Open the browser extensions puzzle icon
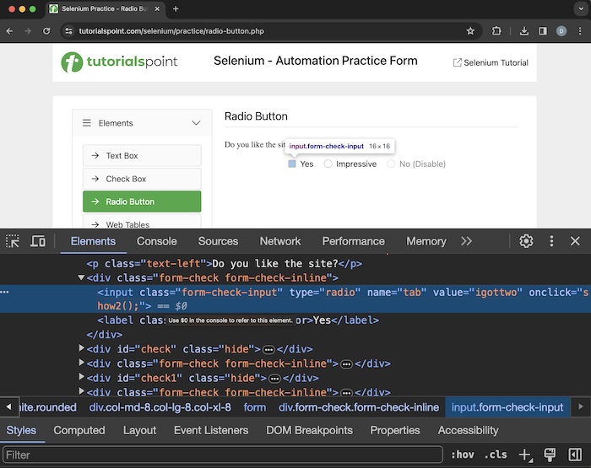Screen dimensions: 591x468 coord(496,31)
